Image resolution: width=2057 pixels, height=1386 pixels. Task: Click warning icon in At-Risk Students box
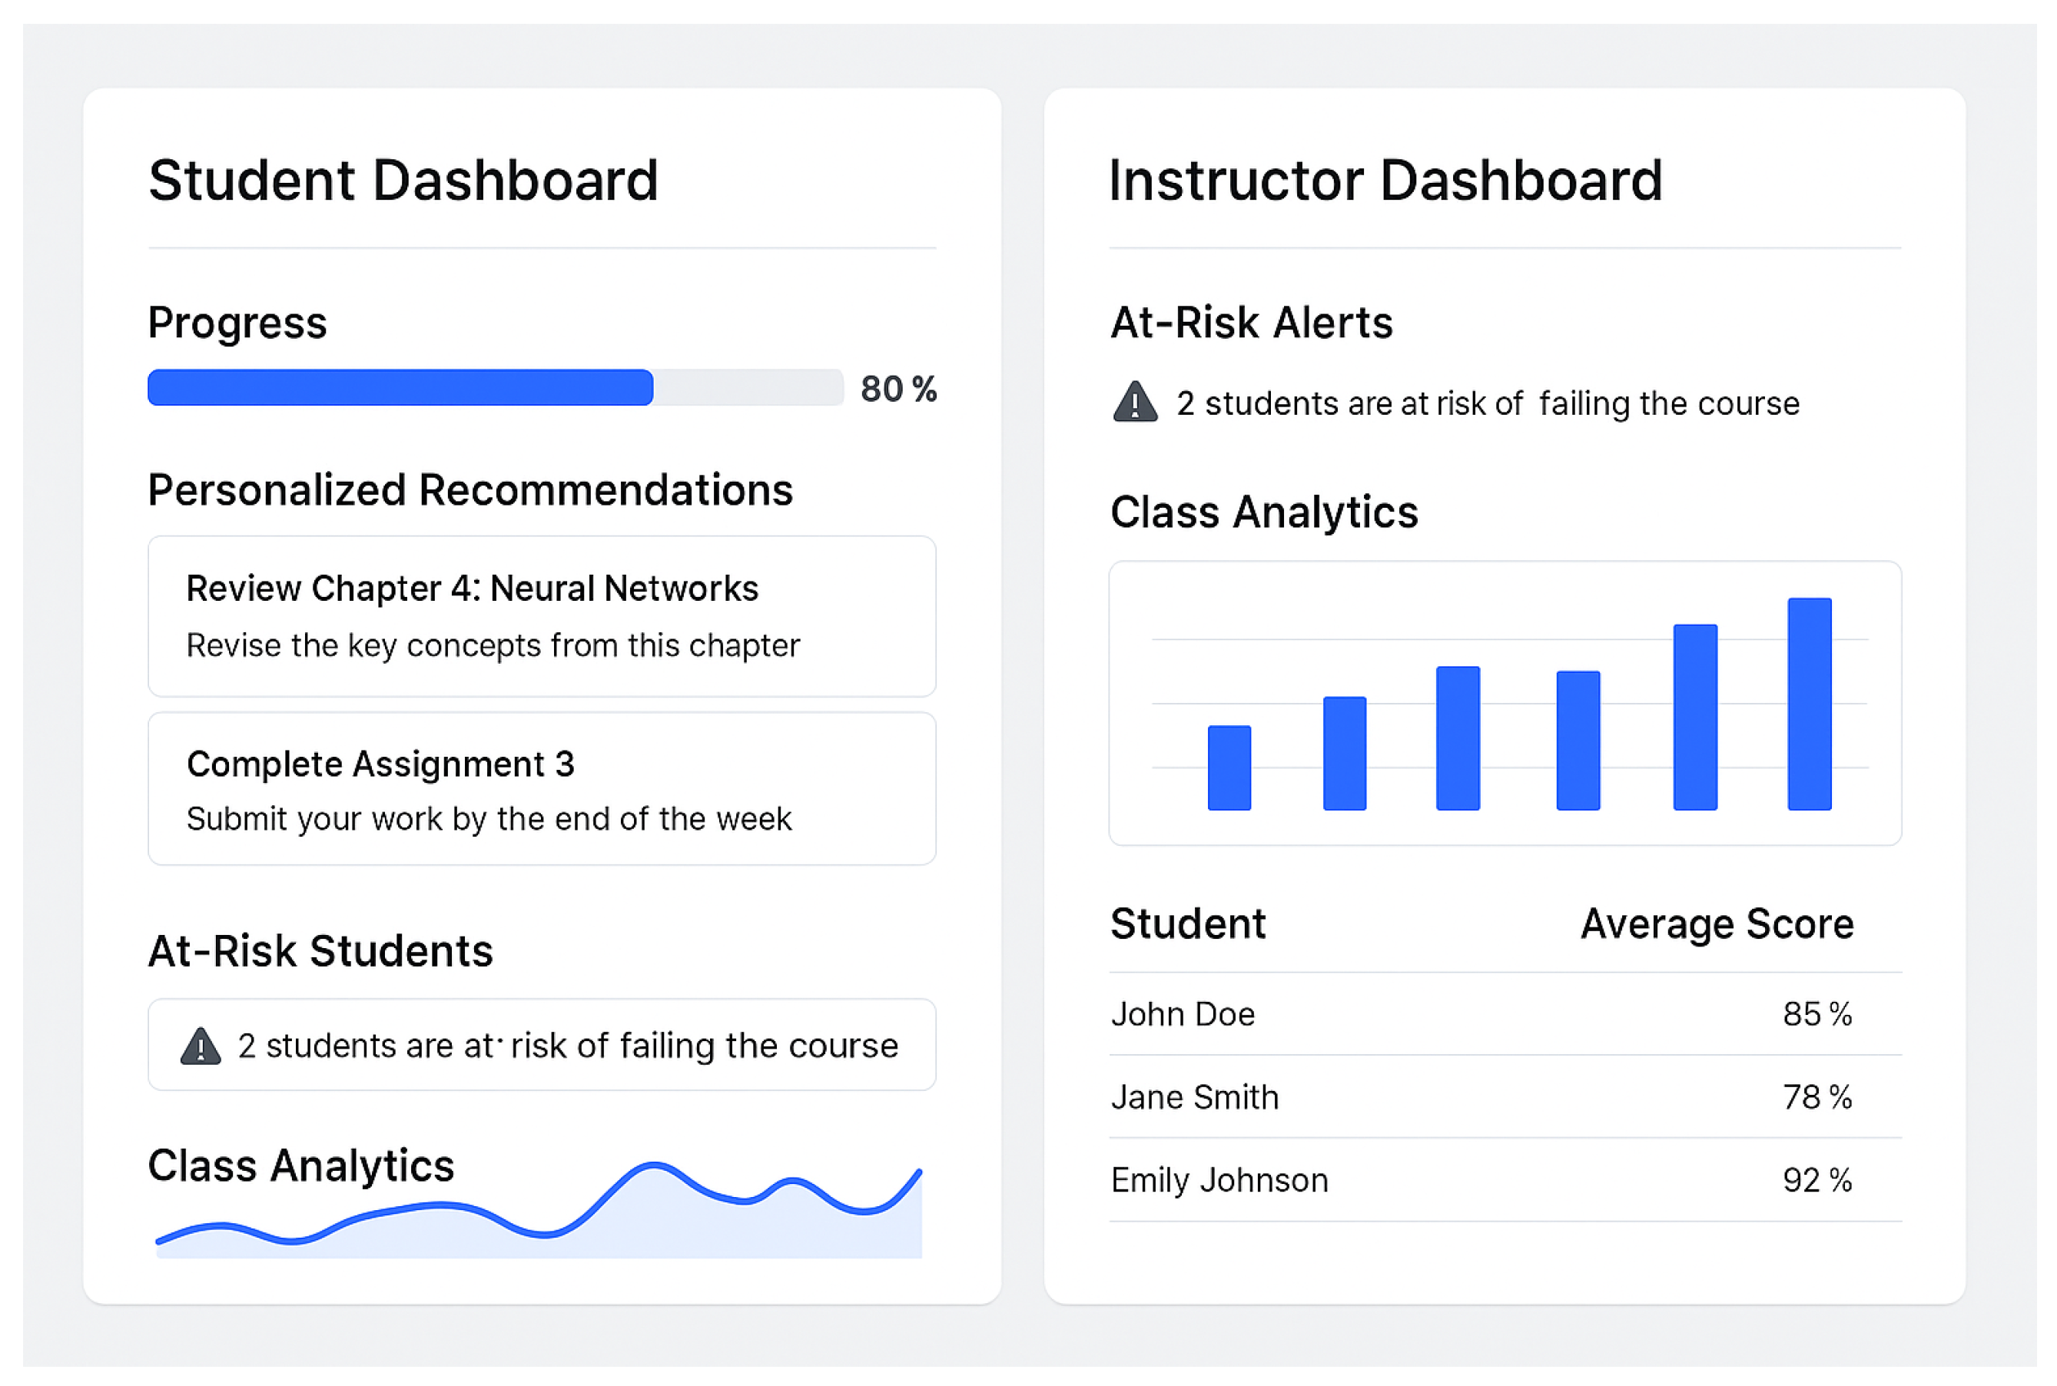[201, 1046]
